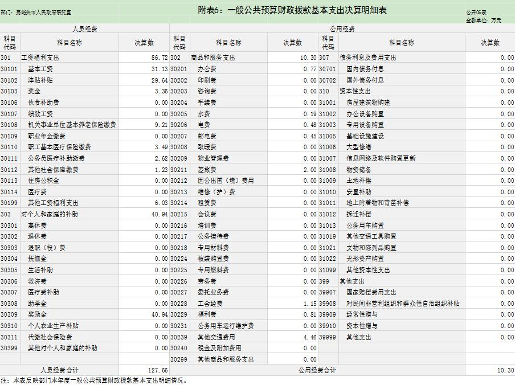The width and height of the screenshot is (515, 385).
Task: Select the 公用经费 section header cell
Action: pos(342,28)
